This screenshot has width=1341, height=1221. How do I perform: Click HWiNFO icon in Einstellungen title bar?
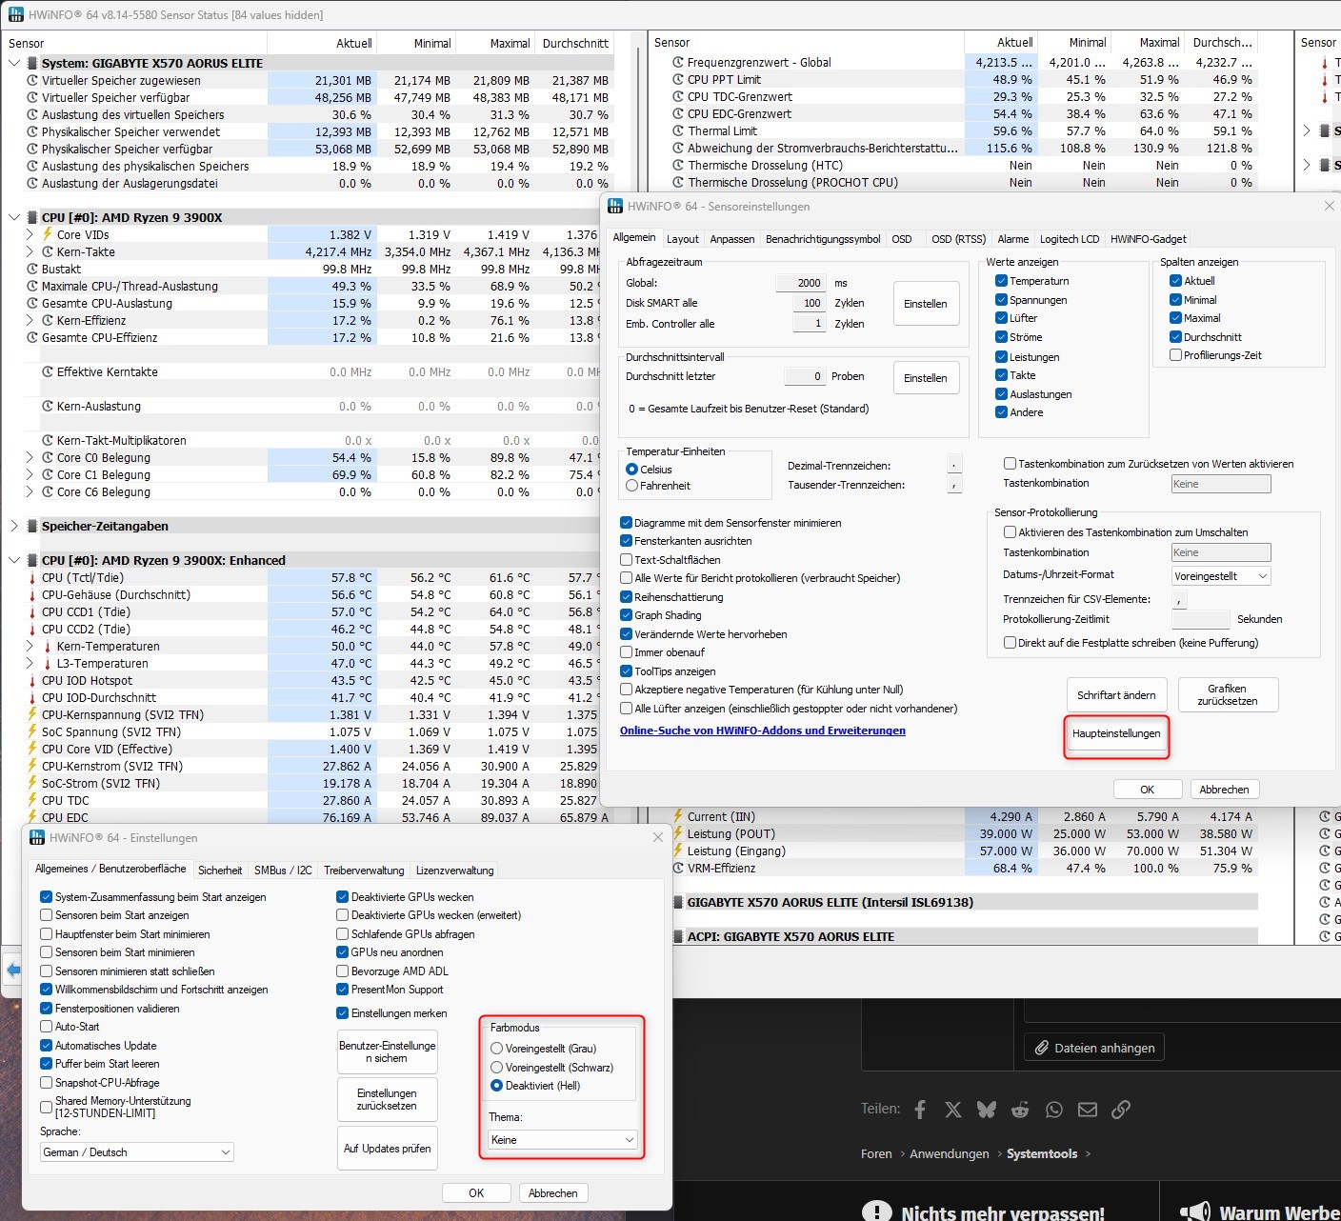coord(37,837)
